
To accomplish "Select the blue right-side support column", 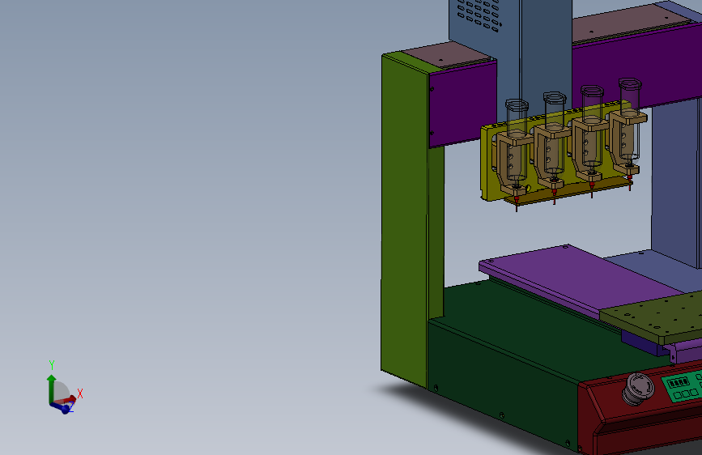I will 674,179.
